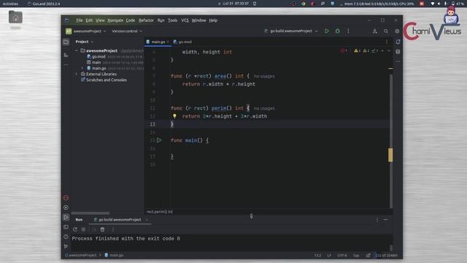Screen dimensions: 467x263
Task: Open the Version control dropdown
Action: (127, 31)
